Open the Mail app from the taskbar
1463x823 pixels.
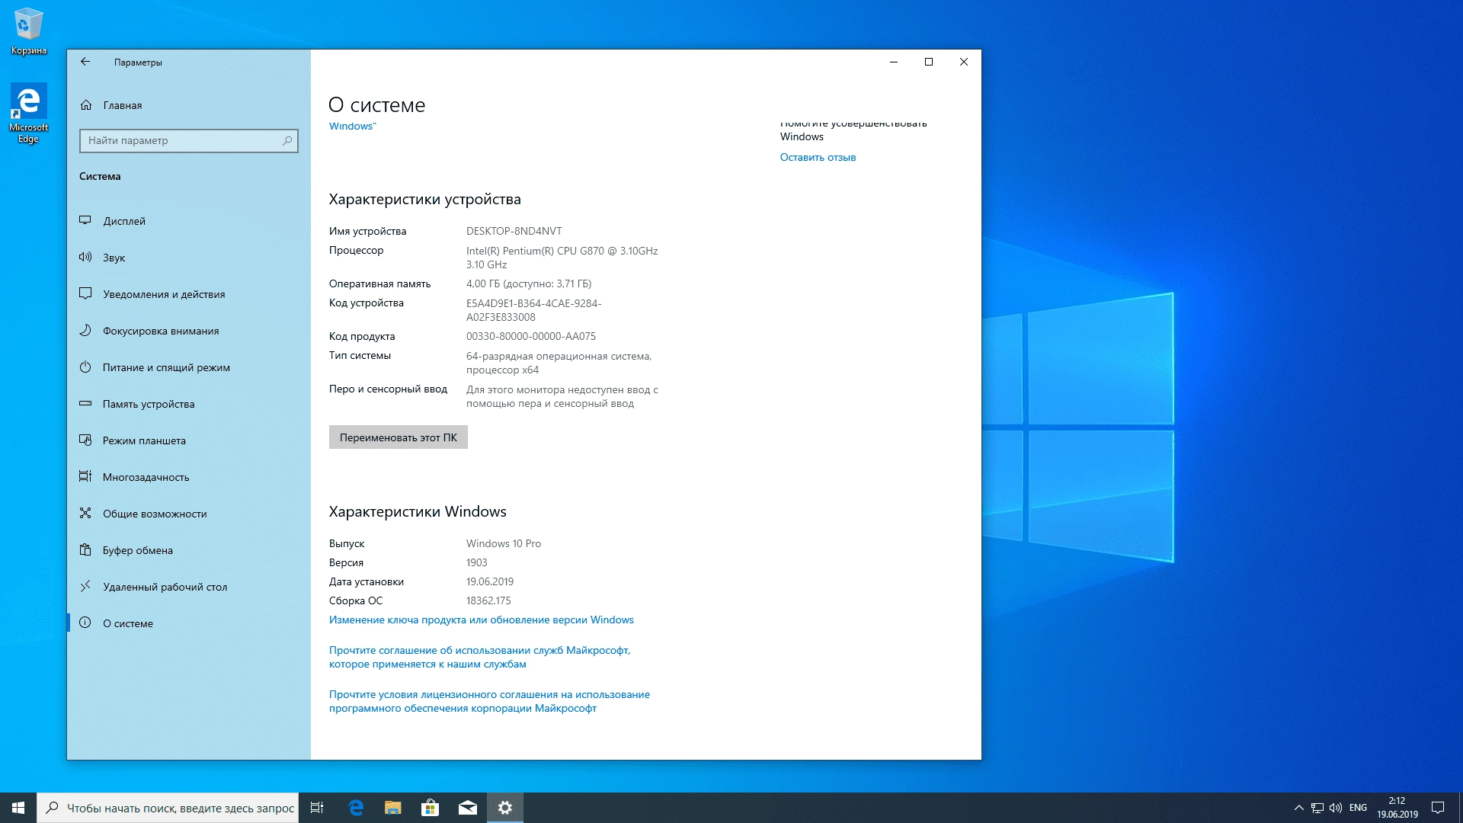click(468, 808)
